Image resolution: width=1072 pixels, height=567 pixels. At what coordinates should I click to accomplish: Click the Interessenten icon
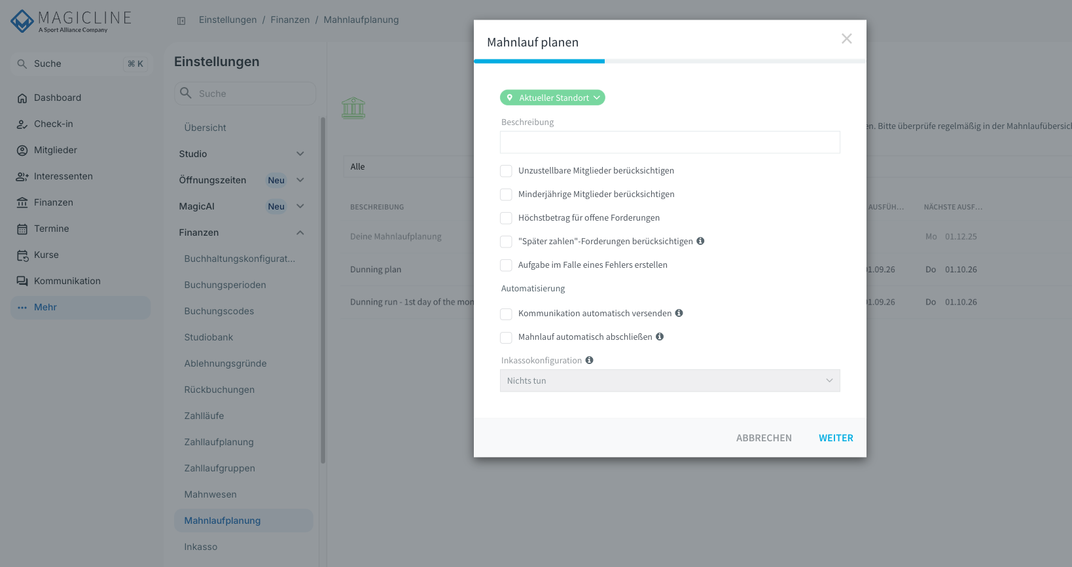[22, 177]
